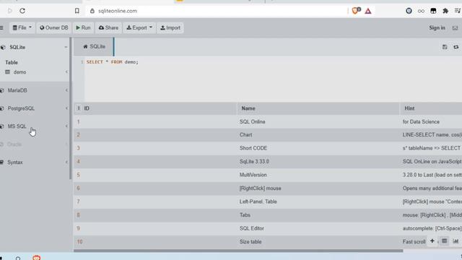Sort by the ID column header
Viewport: 462px width, 260px height.
pos(87,108)
